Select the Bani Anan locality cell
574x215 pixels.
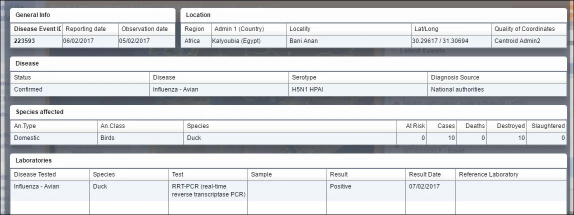pos(349,41)
